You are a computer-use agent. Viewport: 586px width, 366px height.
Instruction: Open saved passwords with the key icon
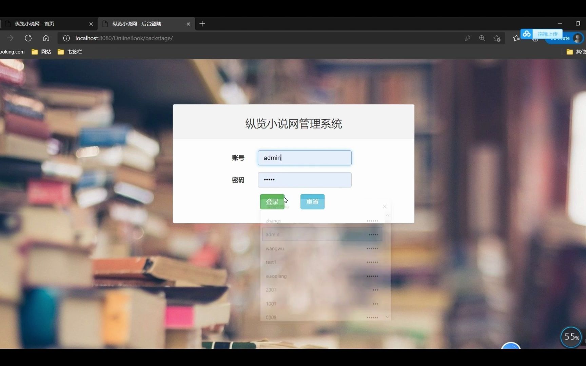click(x=468, y=38)
